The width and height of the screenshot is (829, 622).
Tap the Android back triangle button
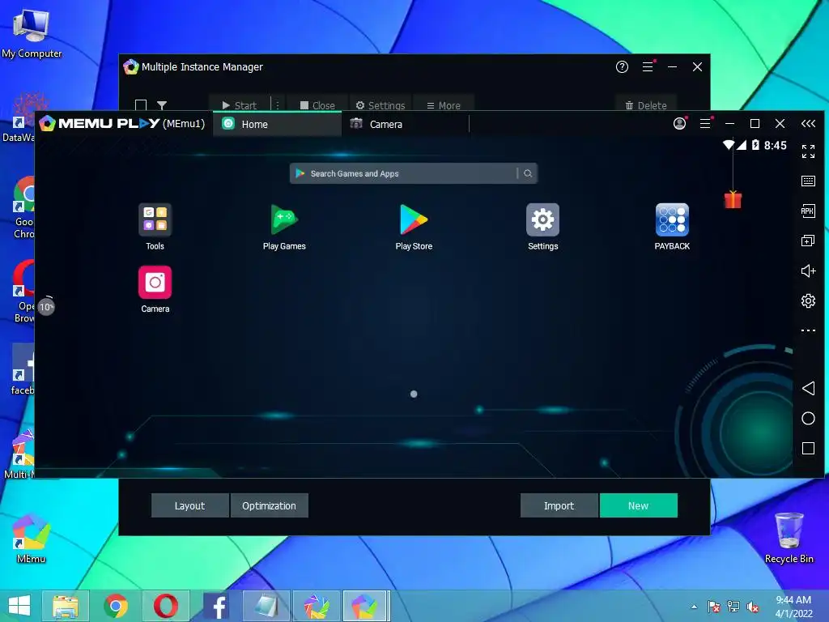point(808,388)
